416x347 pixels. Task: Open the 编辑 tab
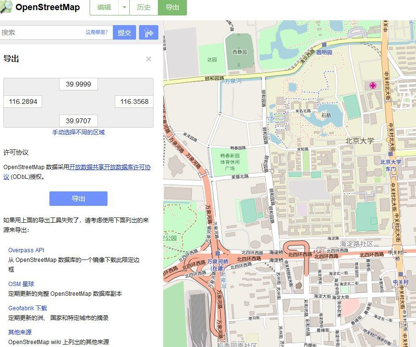(104, 7)
